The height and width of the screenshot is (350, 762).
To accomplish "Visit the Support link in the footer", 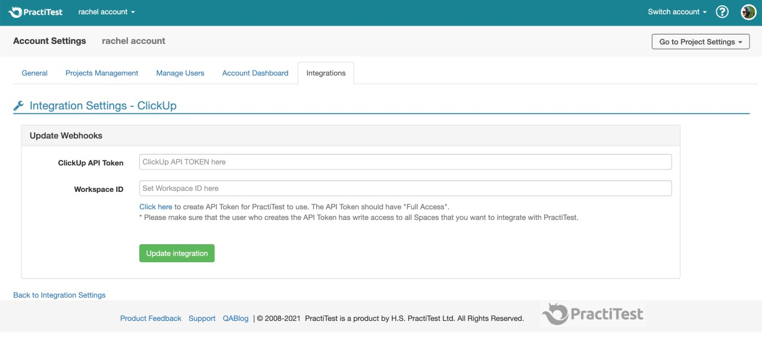I will coord(202,319).
